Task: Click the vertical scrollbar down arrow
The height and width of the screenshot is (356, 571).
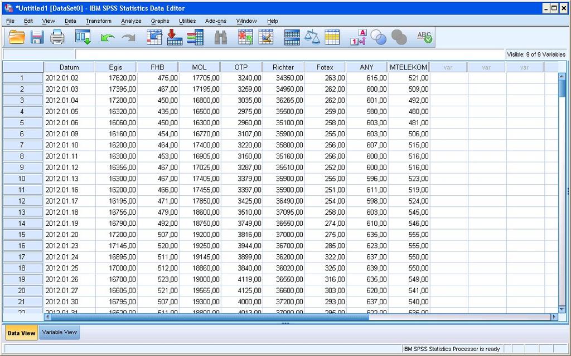Action: (562, 309)
